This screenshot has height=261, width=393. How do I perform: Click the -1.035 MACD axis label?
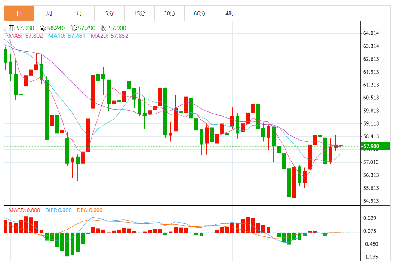371,257
